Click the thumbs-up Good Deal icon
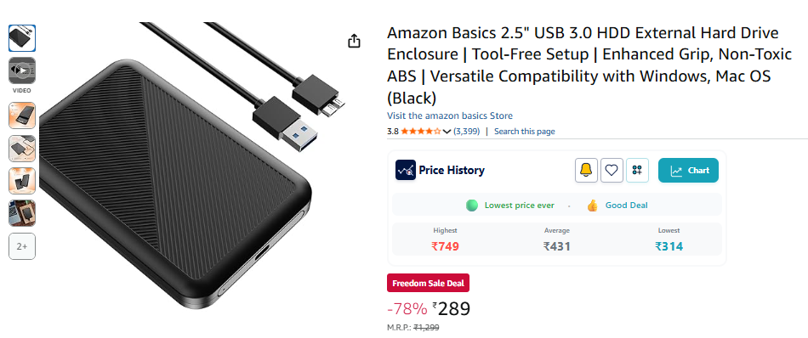This screenshot has width=808, height=338. (592, 206)
